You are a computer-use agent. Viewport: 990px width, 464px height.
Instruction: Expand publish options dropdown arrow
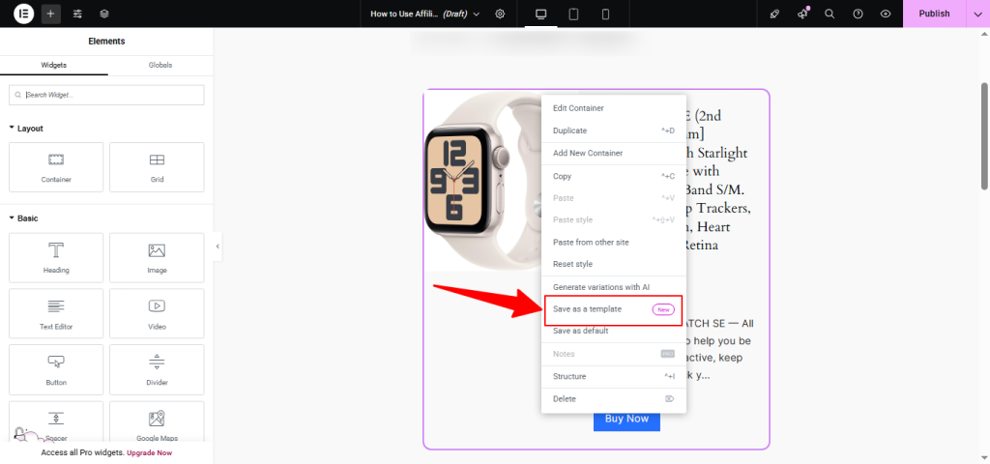pos(976,14)
